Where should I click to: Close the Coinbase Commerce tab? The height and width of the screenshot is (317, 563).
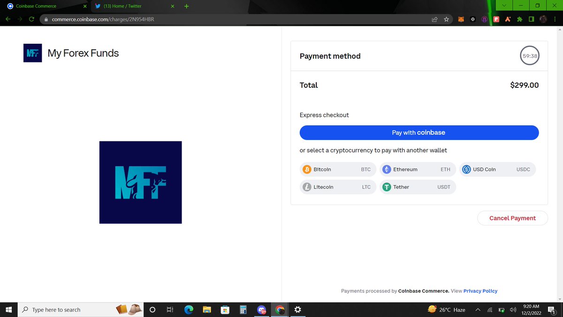[x=84, y=6]
